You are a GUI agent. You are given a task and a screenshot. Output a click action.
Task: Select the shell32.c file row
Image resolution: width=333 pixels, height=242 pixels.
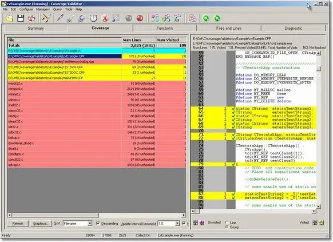97,105
